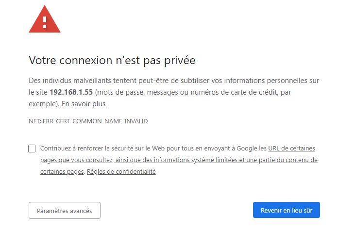
Task: Click the NET::ERR_CERT_COMMON_NAME_INVALID error code
Action: pyautogui.click(x=88, y=121)
